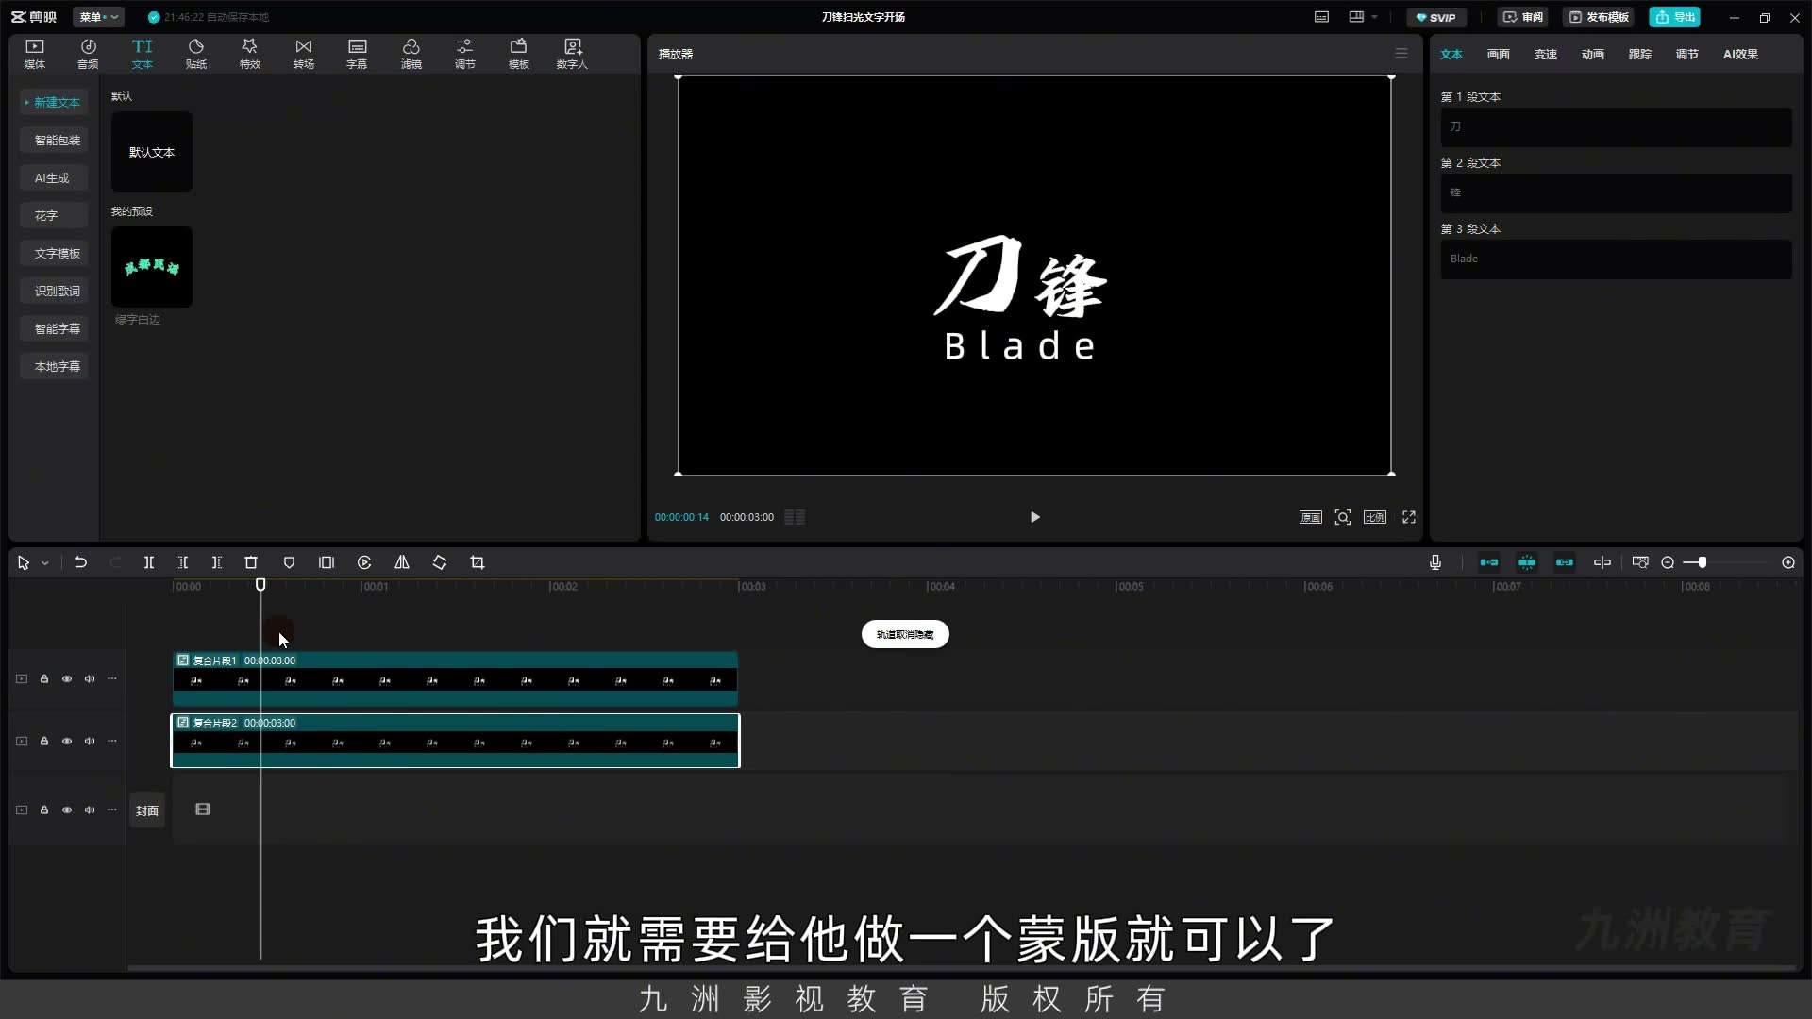Image resolution: width=1812 pixels, height=1019 pixels.
Task: Toggle clip linkage in timeline
Action: click(x=1565, y=562)
